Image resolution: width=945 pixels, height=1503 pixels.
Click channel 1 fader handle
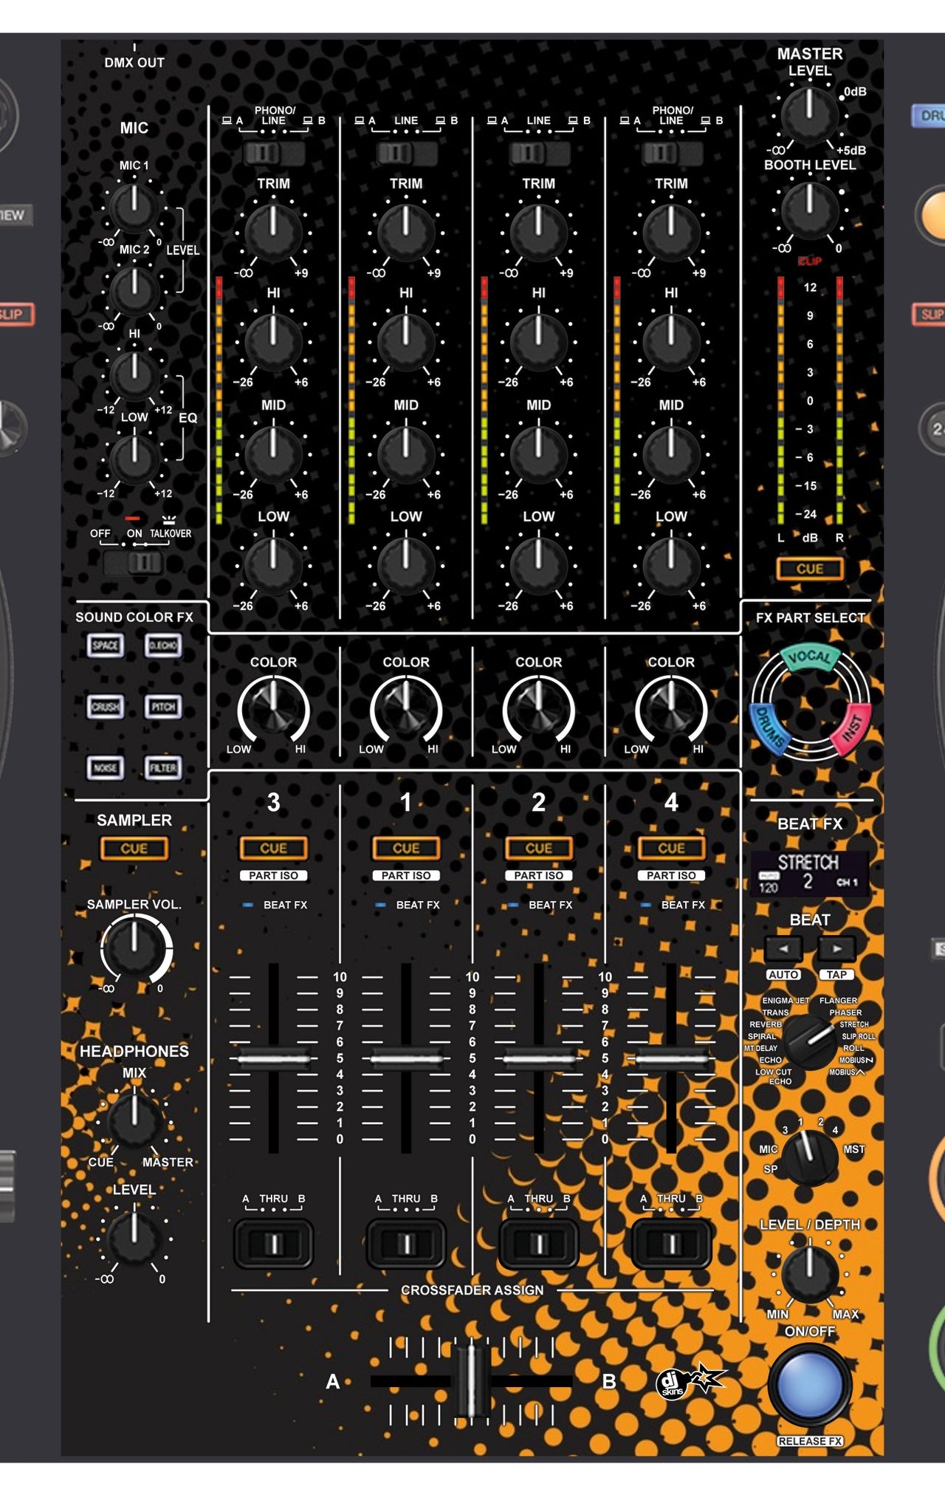pos(406,1059)
